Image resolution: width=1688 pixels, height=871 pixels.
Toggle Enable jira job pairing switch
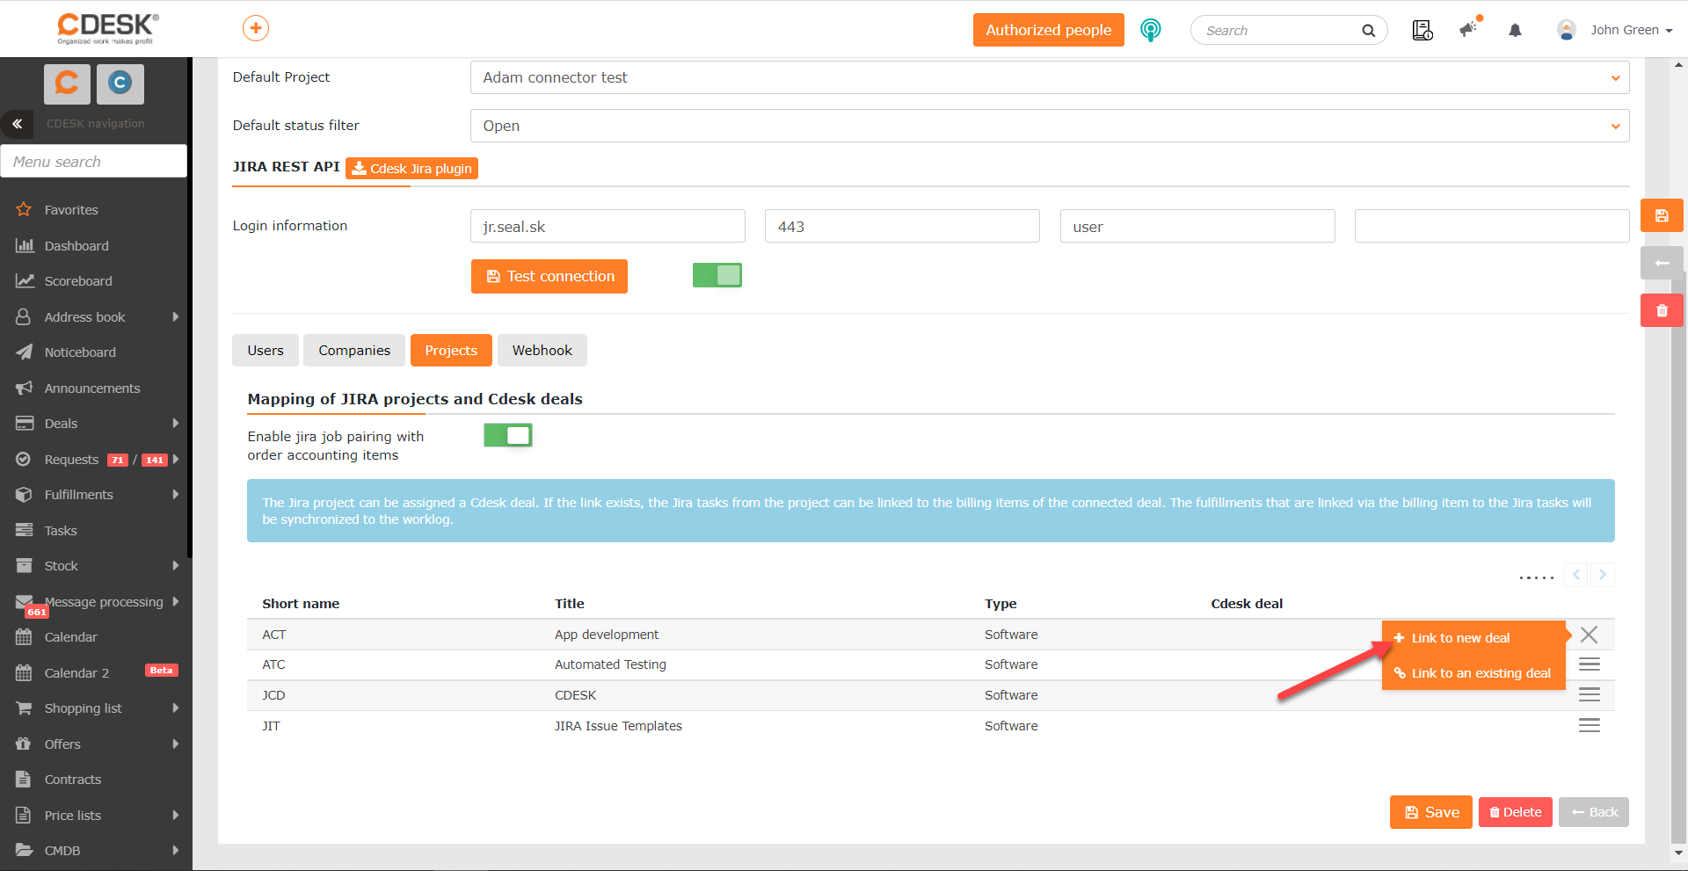pos(508,435)
